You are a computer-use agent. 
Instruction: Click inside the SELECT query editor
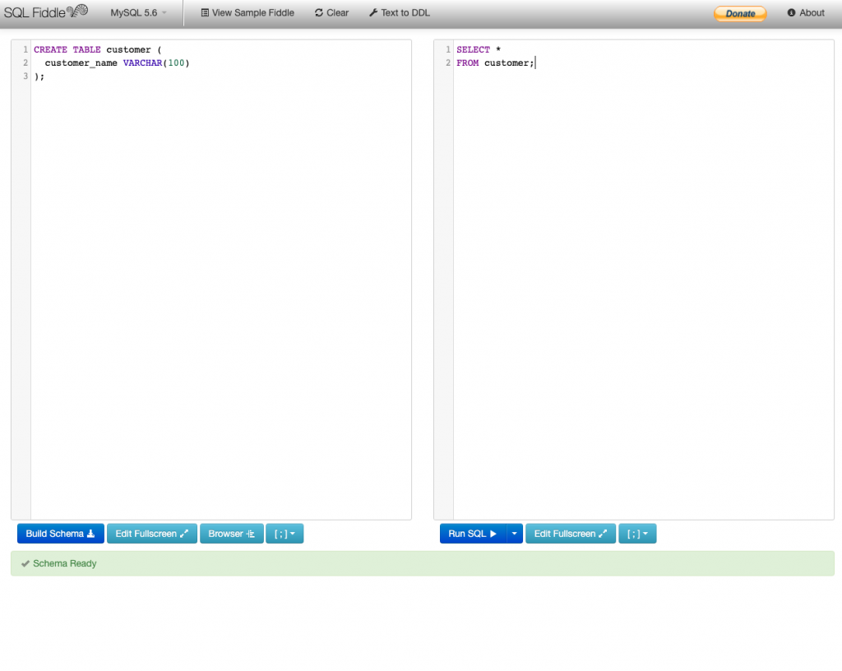tap(643, 280)
